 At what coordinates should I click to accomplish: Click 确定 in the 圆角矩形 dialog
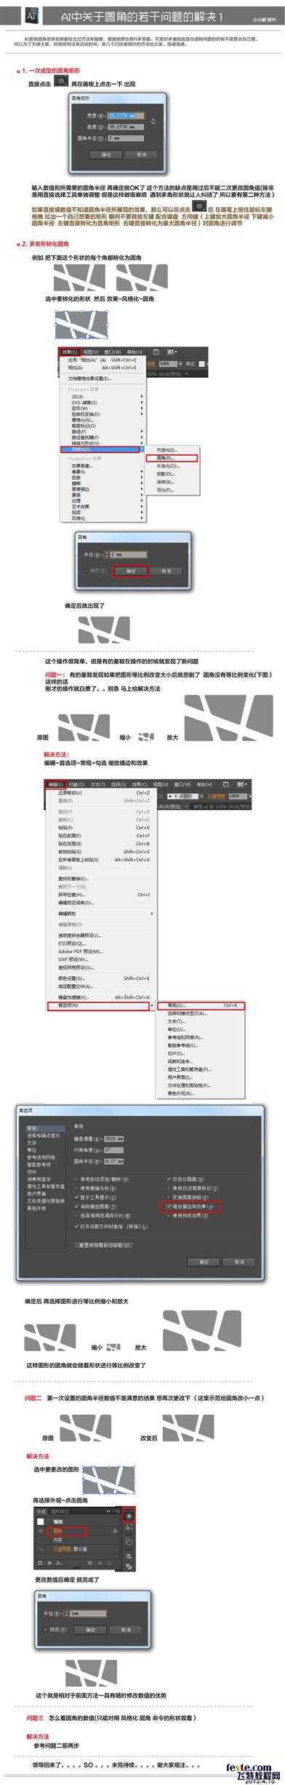pyautogui.click(x=106, y=154)
